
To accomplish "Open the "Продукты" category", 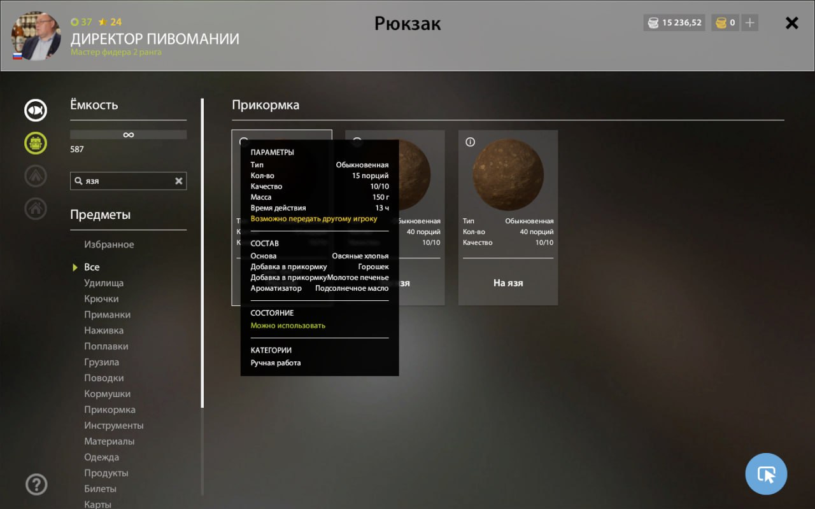I will pos(106,473).
